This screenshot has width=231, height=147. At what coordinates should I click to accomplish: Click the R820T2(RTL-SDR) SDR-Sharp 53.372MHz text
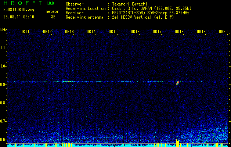[151, 13]
